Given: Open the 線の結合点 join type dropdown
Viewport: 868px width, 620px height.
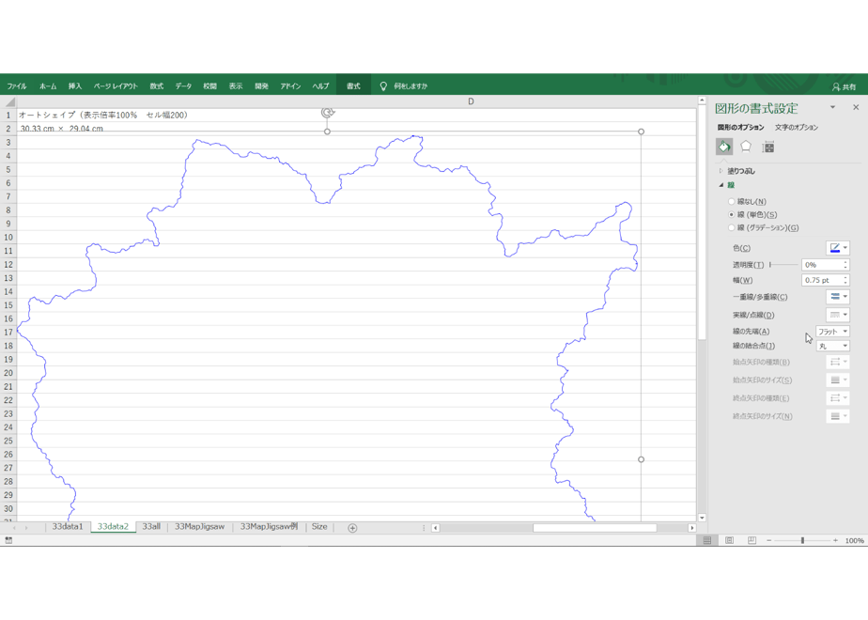Looking at the screenshot, I should point(832,346).
